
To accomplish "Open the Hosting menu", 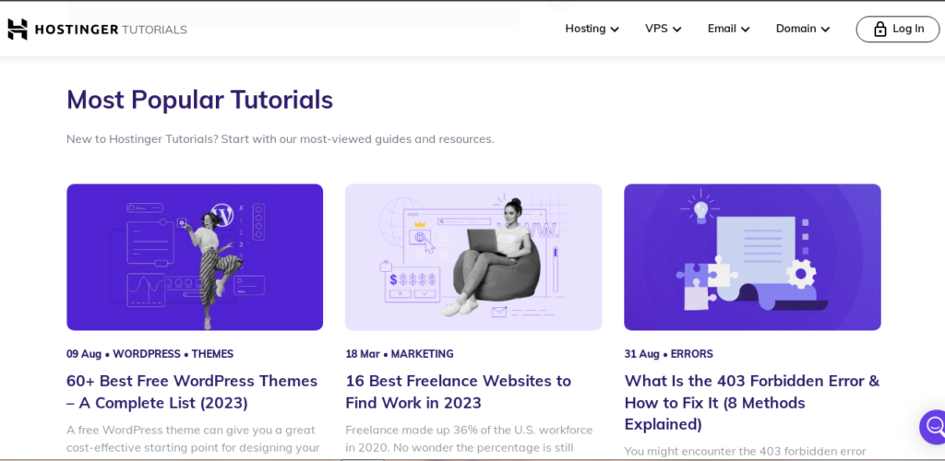I will [585, 29].
